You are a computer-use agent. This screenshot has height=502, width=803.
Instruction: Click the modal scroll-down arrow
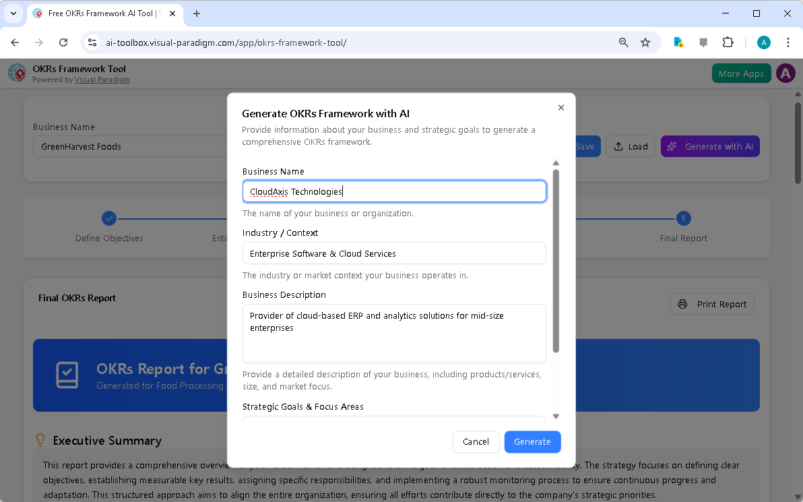click(556, 416)
